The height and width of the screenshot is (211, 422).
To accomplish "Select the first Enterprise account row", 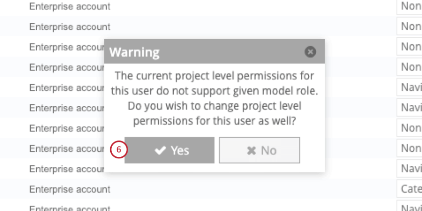I will [70, 6].
